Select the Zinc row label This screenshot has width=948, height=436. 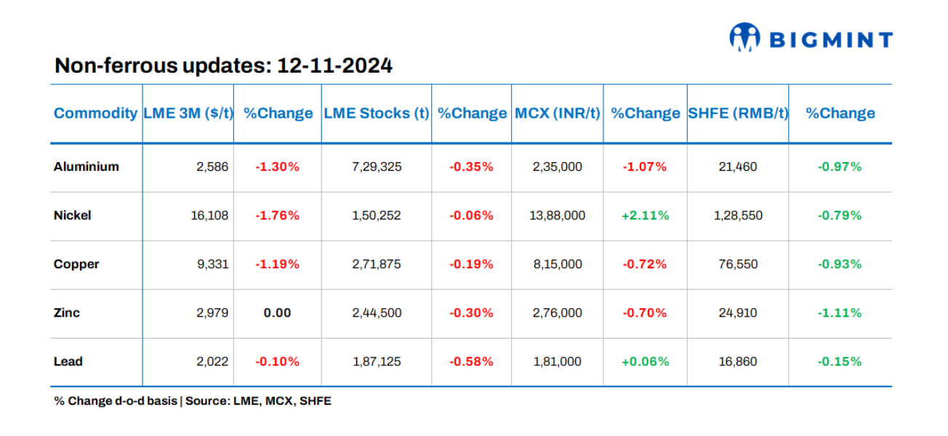[67, 312]
